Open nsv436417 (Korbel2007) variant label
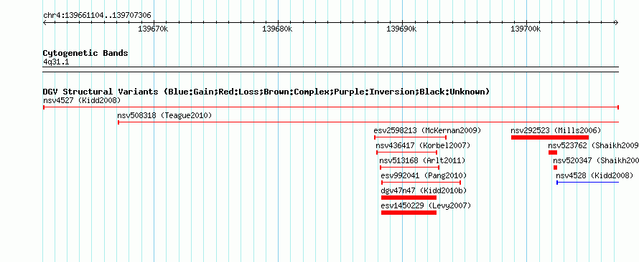The image size is (639, 262). pos(423,145)
